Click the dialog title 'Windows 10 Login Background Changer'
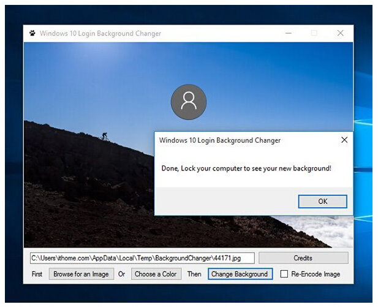The image size is (378, 307). [x=220, y=140]
